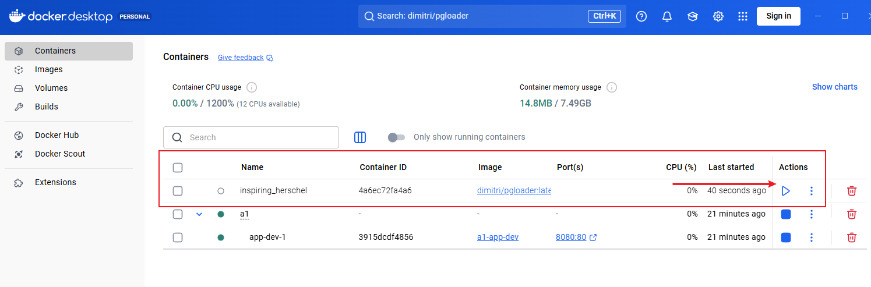The width and height of the screenshot is (871, 287).
Task: Sort by CPU (%) column header
Action: pyautogui.click(x=681, y=167)
